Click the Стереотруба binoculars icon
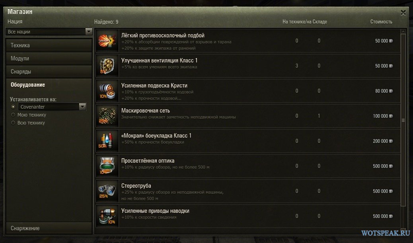The width and height of the screenshot is (413, 243). tap(107, 191)
